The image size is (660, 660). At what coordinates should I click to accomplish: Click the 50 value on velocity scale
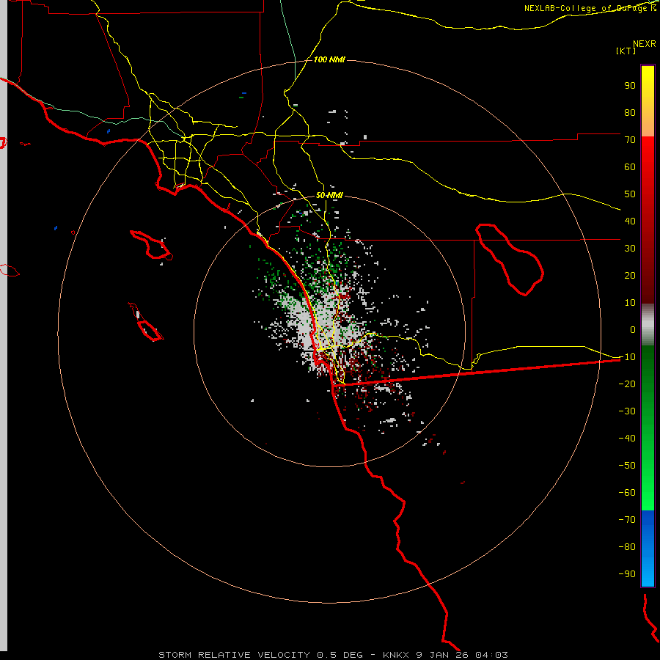click(x=630, y=194)
